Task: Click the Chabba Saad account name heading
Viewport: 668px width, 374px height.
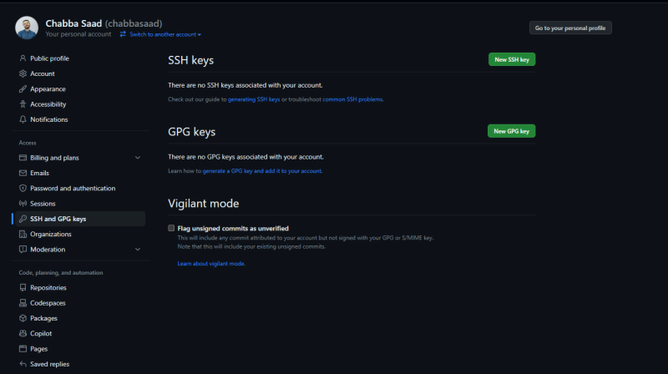Action: pyautogui.click(x=73, y=23)
